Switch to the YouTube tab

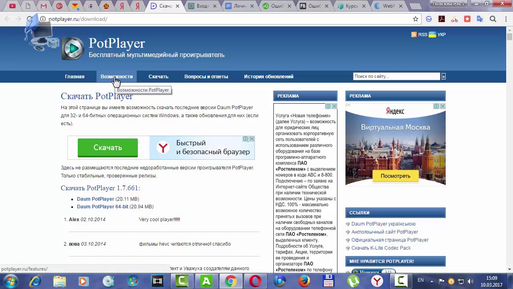coord(12,6)
